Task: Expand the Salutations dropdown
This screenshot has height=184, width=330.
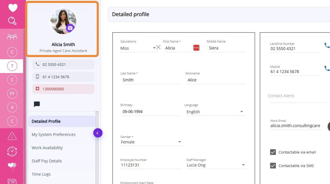Action: coord(154,48)
